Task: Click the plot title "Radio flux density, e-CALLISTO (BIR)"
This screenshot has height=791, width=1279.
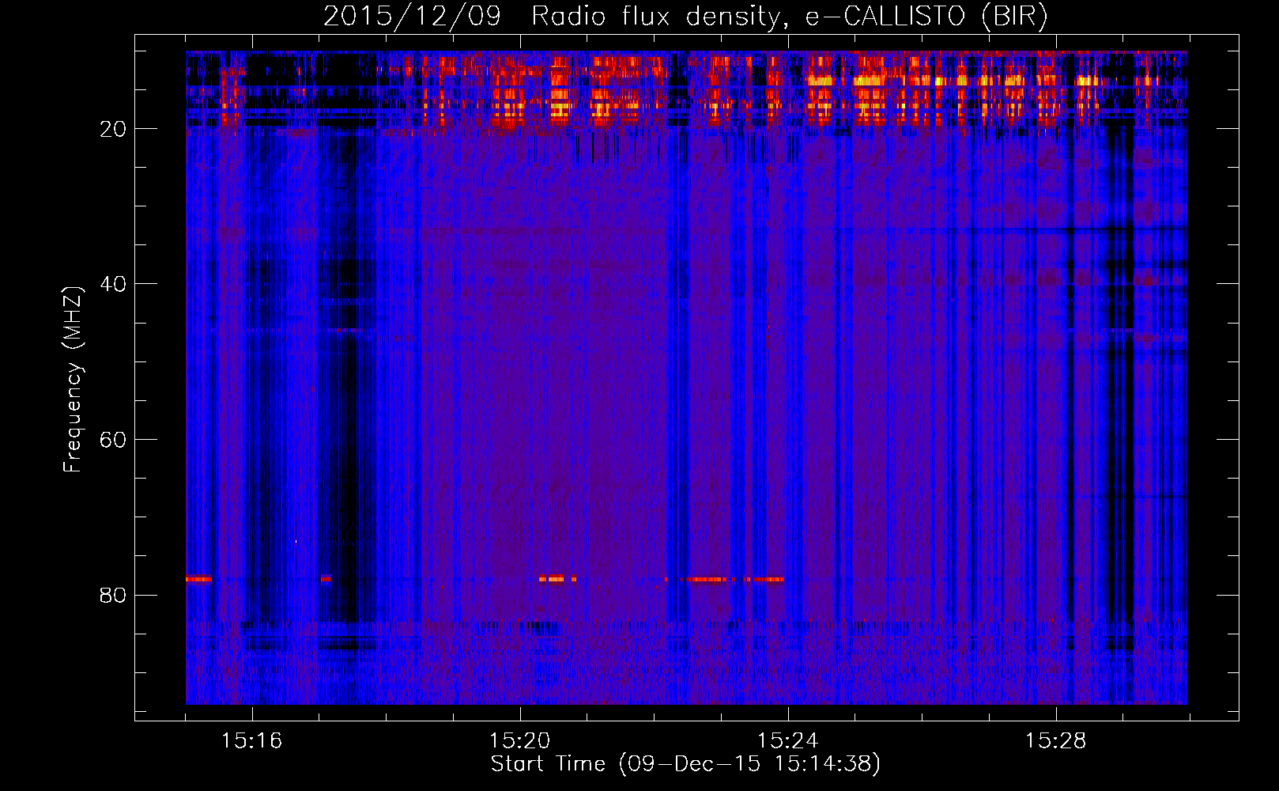Action: tap(789, 17)
